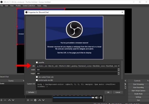This screenshot has height=104, width=149.
Task: Increase Height value with up stepper
Action: coord(119,73)
